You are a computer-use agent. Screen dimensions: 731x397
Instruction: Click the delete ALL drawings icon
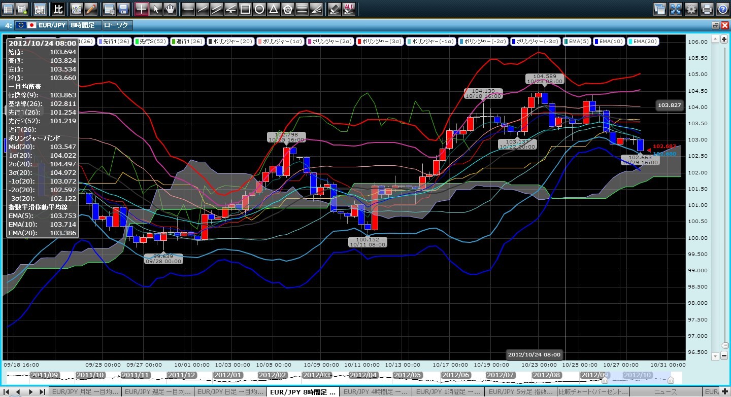pyautogui.click(x=349, y=9)
